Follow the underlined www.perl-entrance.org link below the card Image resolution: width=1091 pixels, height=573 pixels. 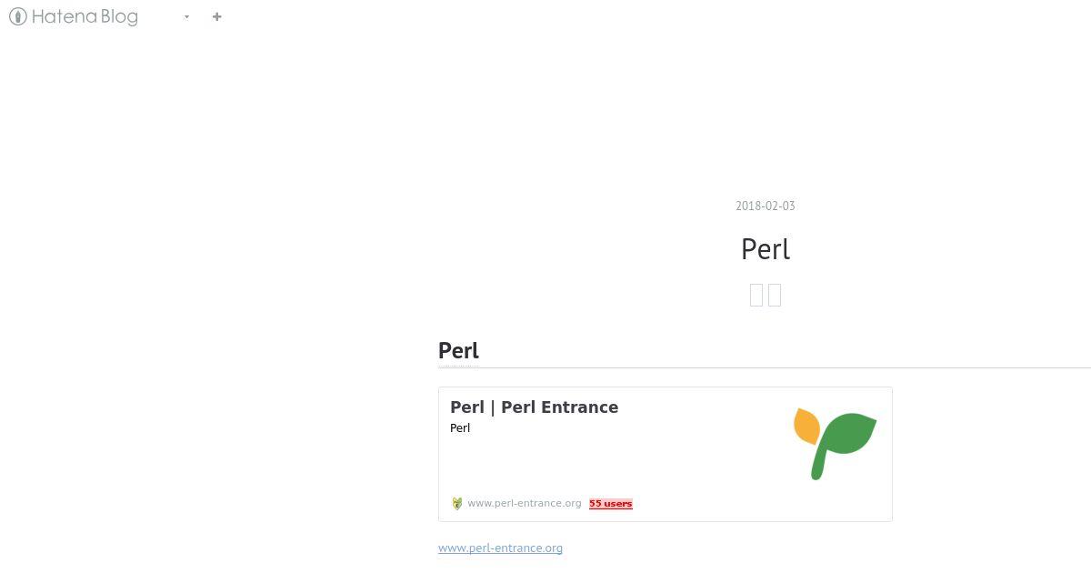500,548
